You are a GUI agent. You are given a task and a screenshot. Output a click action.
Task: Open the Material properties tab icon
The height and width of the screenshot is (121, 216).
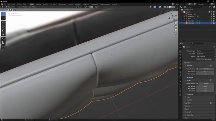click(x=180, y=91)
